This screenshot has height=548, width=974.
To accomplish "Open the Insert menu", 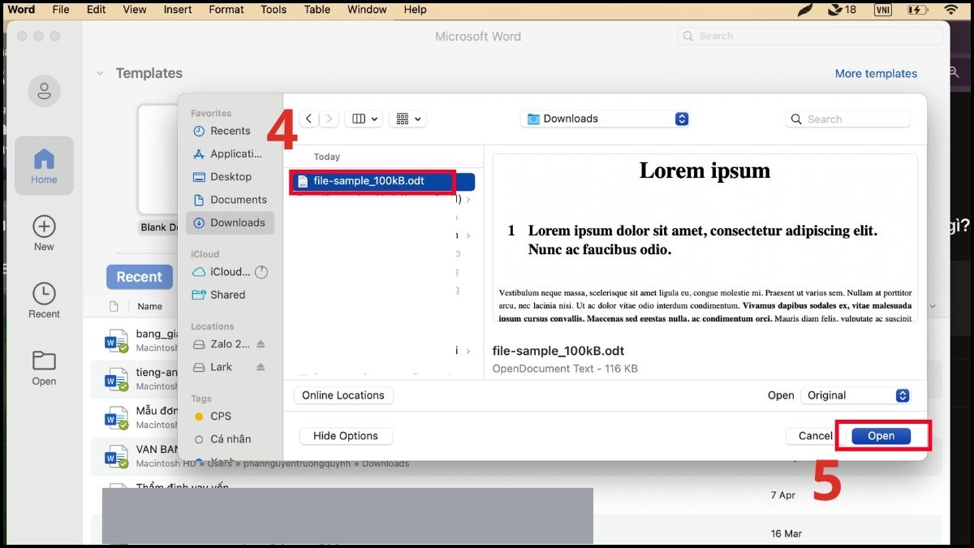I will click(x=178, y=10).
